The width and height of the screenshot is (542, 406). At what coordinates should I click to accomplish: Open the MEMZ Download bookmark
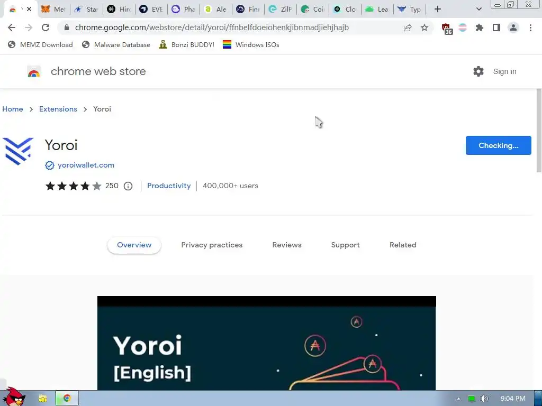[40, 44]
